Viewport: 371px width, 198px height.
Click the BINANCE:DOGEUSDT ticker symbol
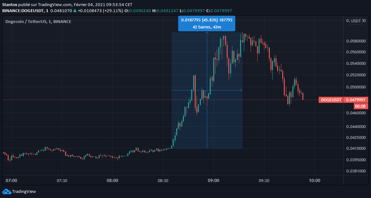24,10
